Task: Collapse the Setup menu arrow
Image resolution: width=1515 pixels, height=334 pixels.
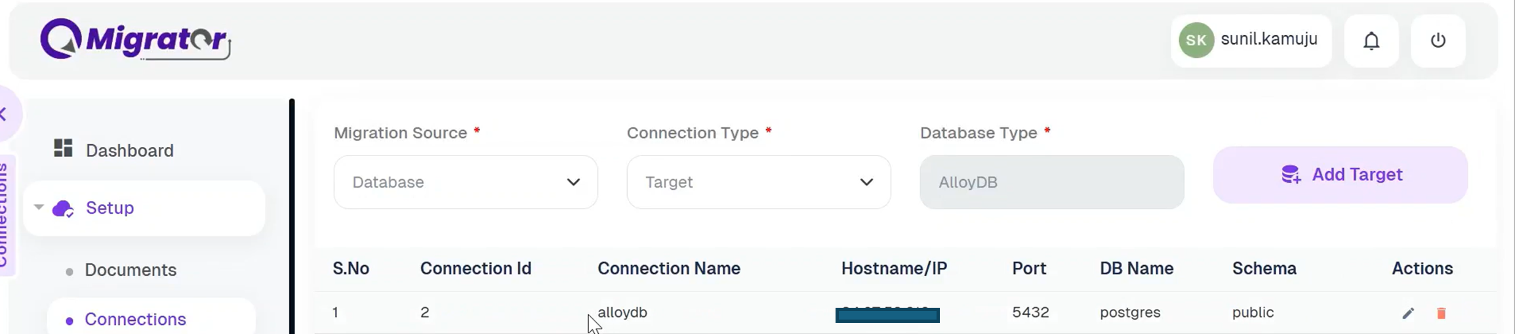Action: (x=39, y=207)
